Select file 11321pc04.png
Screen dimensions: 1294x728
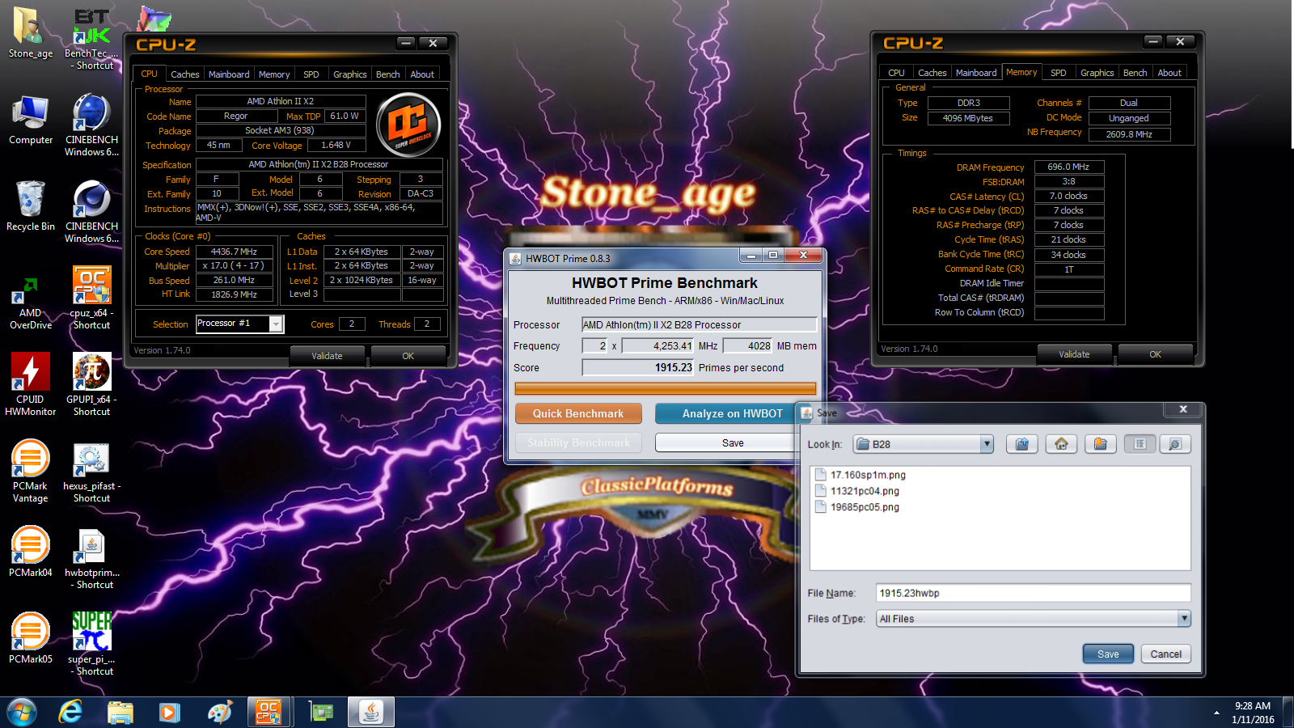click(x=857, y=491)
